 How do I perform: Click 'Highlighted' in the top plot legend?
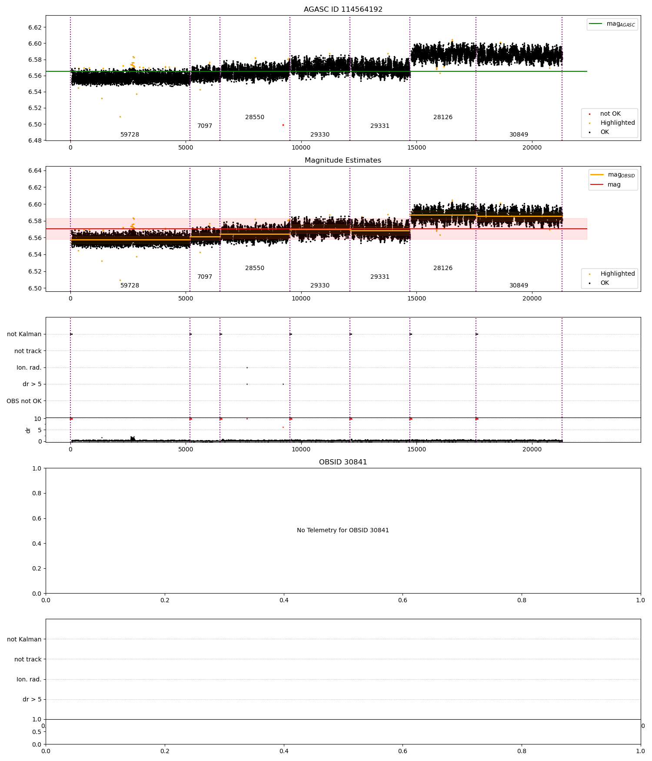click(x=612, y=123)
